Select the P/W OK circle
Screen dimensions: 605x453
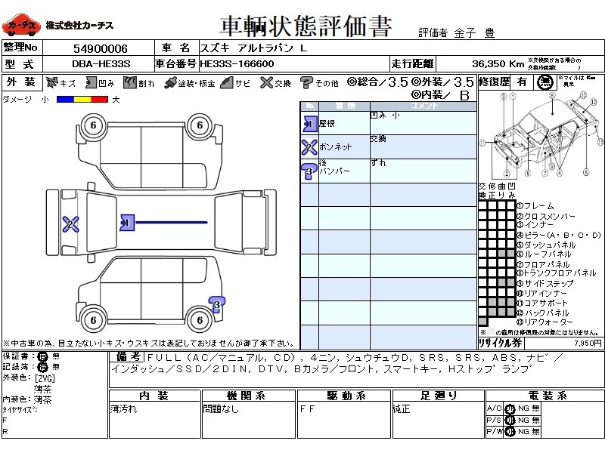point(510,432)
